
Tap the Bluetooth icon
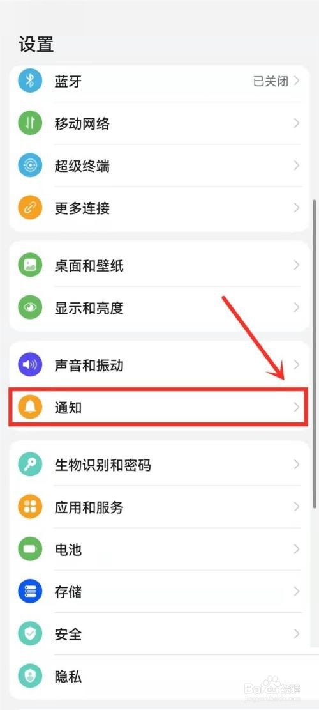coord(30,81)
